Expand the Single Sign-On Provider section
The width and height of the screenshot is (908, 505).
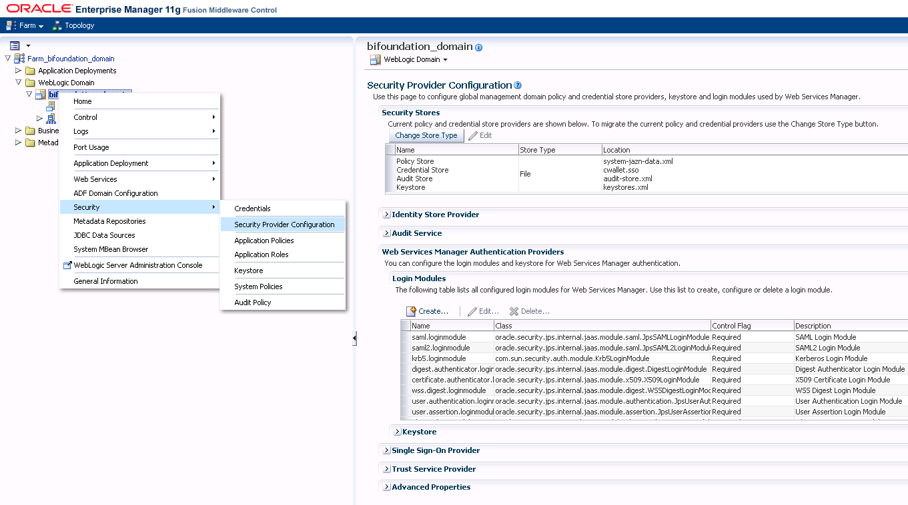pos(386,450)
